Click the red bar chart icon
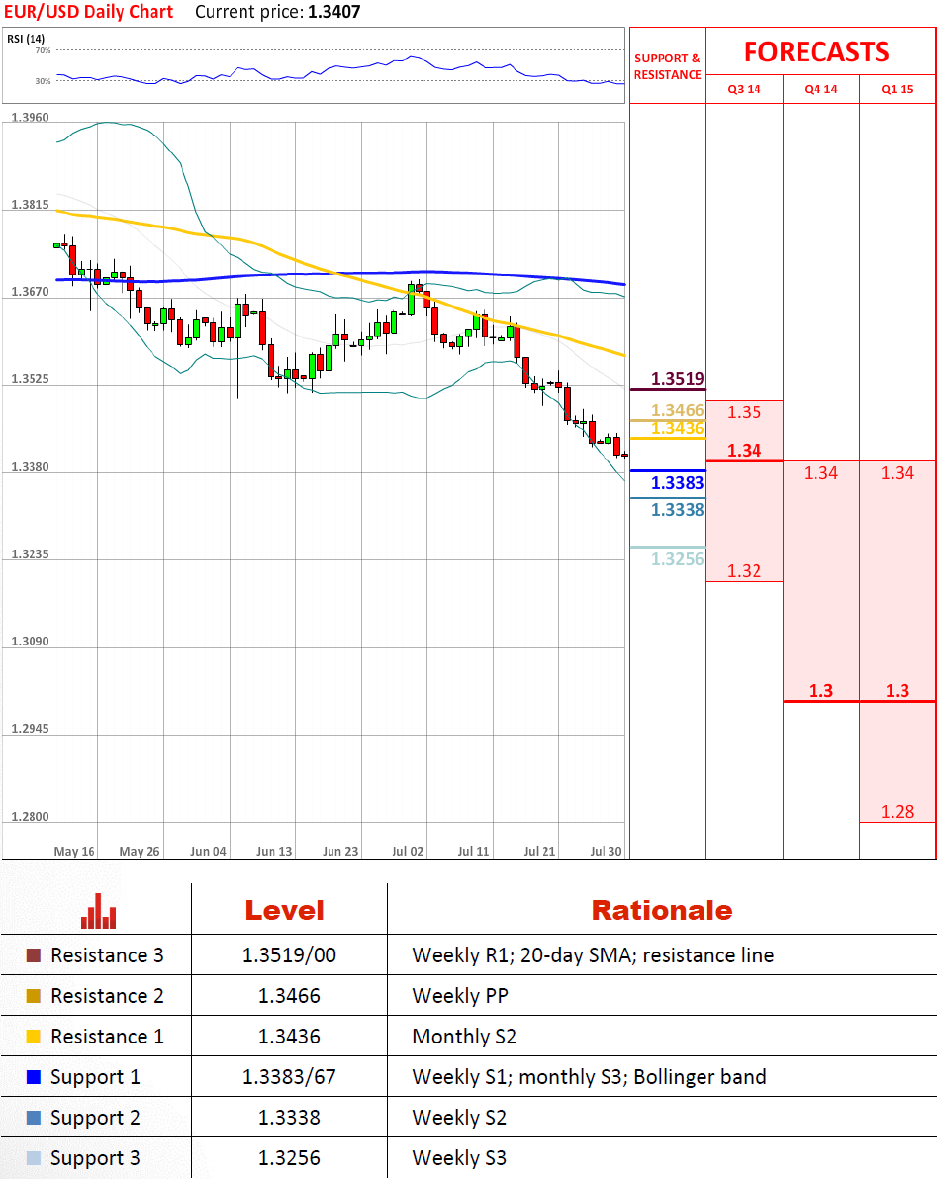The width and height of the screenshot is (939, 1179). (x=99, y=911)
